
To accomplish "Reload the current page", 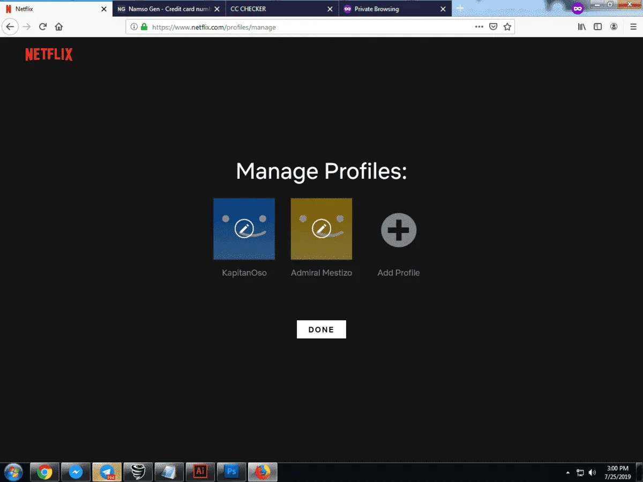I will pos(43,27).
